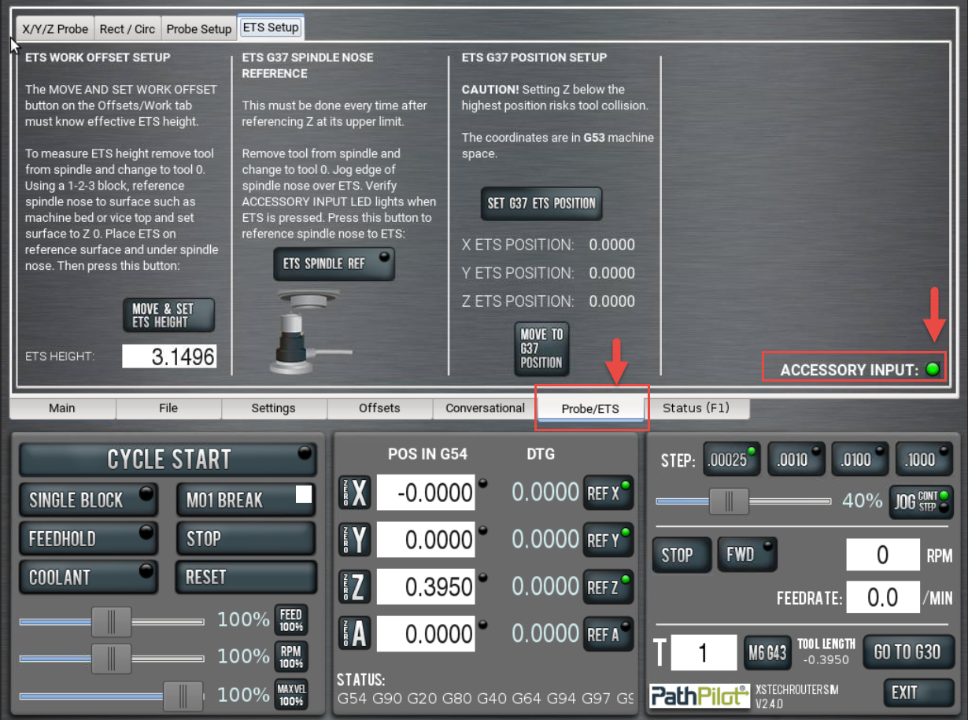This screenshot has height=720, width=968.
Task: Select the .0010 step size
Action: pos(796,460)
